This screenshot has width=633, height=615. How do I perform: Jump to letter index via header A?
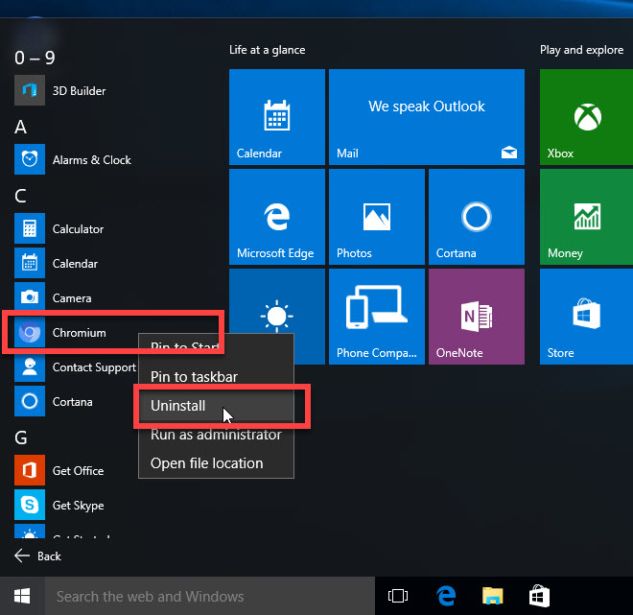click(x=21, y=127)
